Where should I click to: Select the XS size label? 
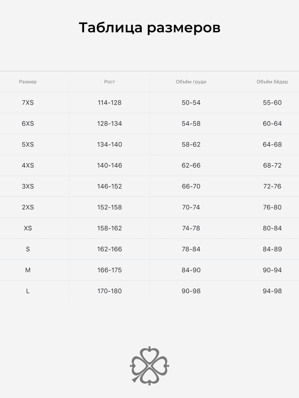(x=28, y=229)
